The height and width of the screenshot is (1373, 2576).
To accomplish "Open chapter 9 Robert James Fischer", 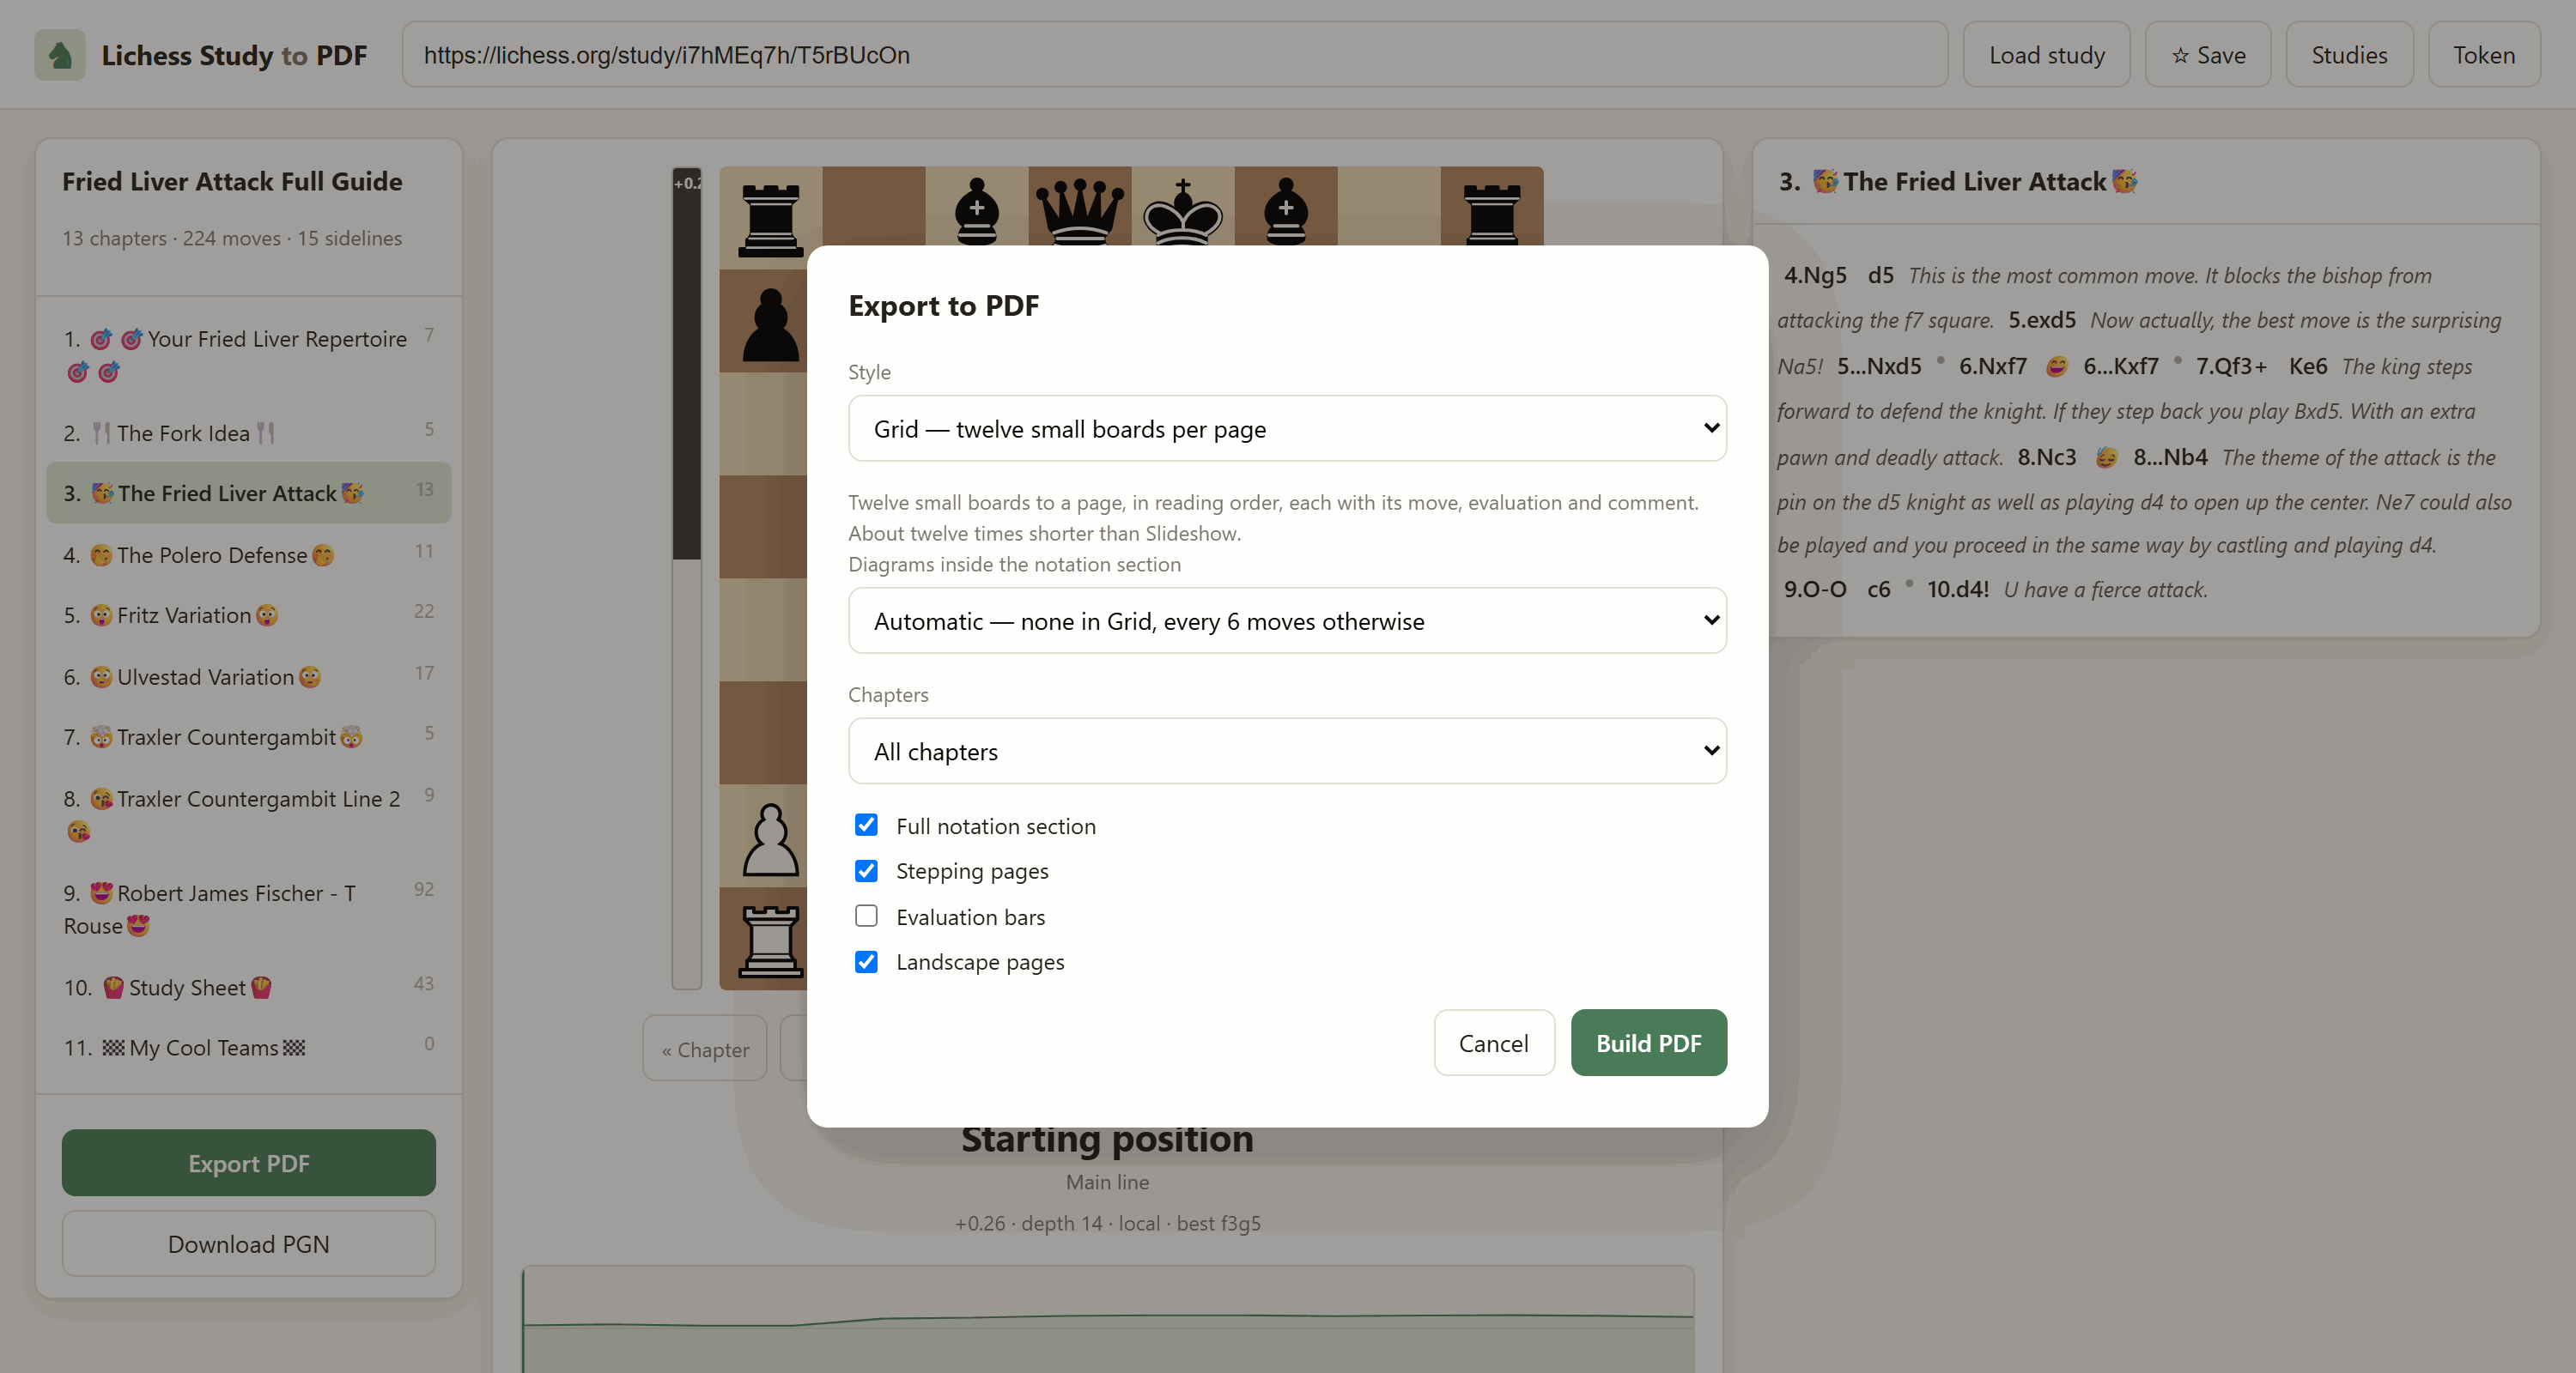I will coord(248,909).
